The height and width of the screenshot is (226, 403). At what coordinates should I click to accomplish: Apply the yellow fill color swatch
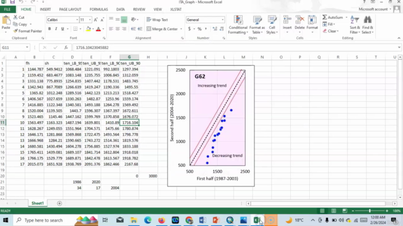88,29
